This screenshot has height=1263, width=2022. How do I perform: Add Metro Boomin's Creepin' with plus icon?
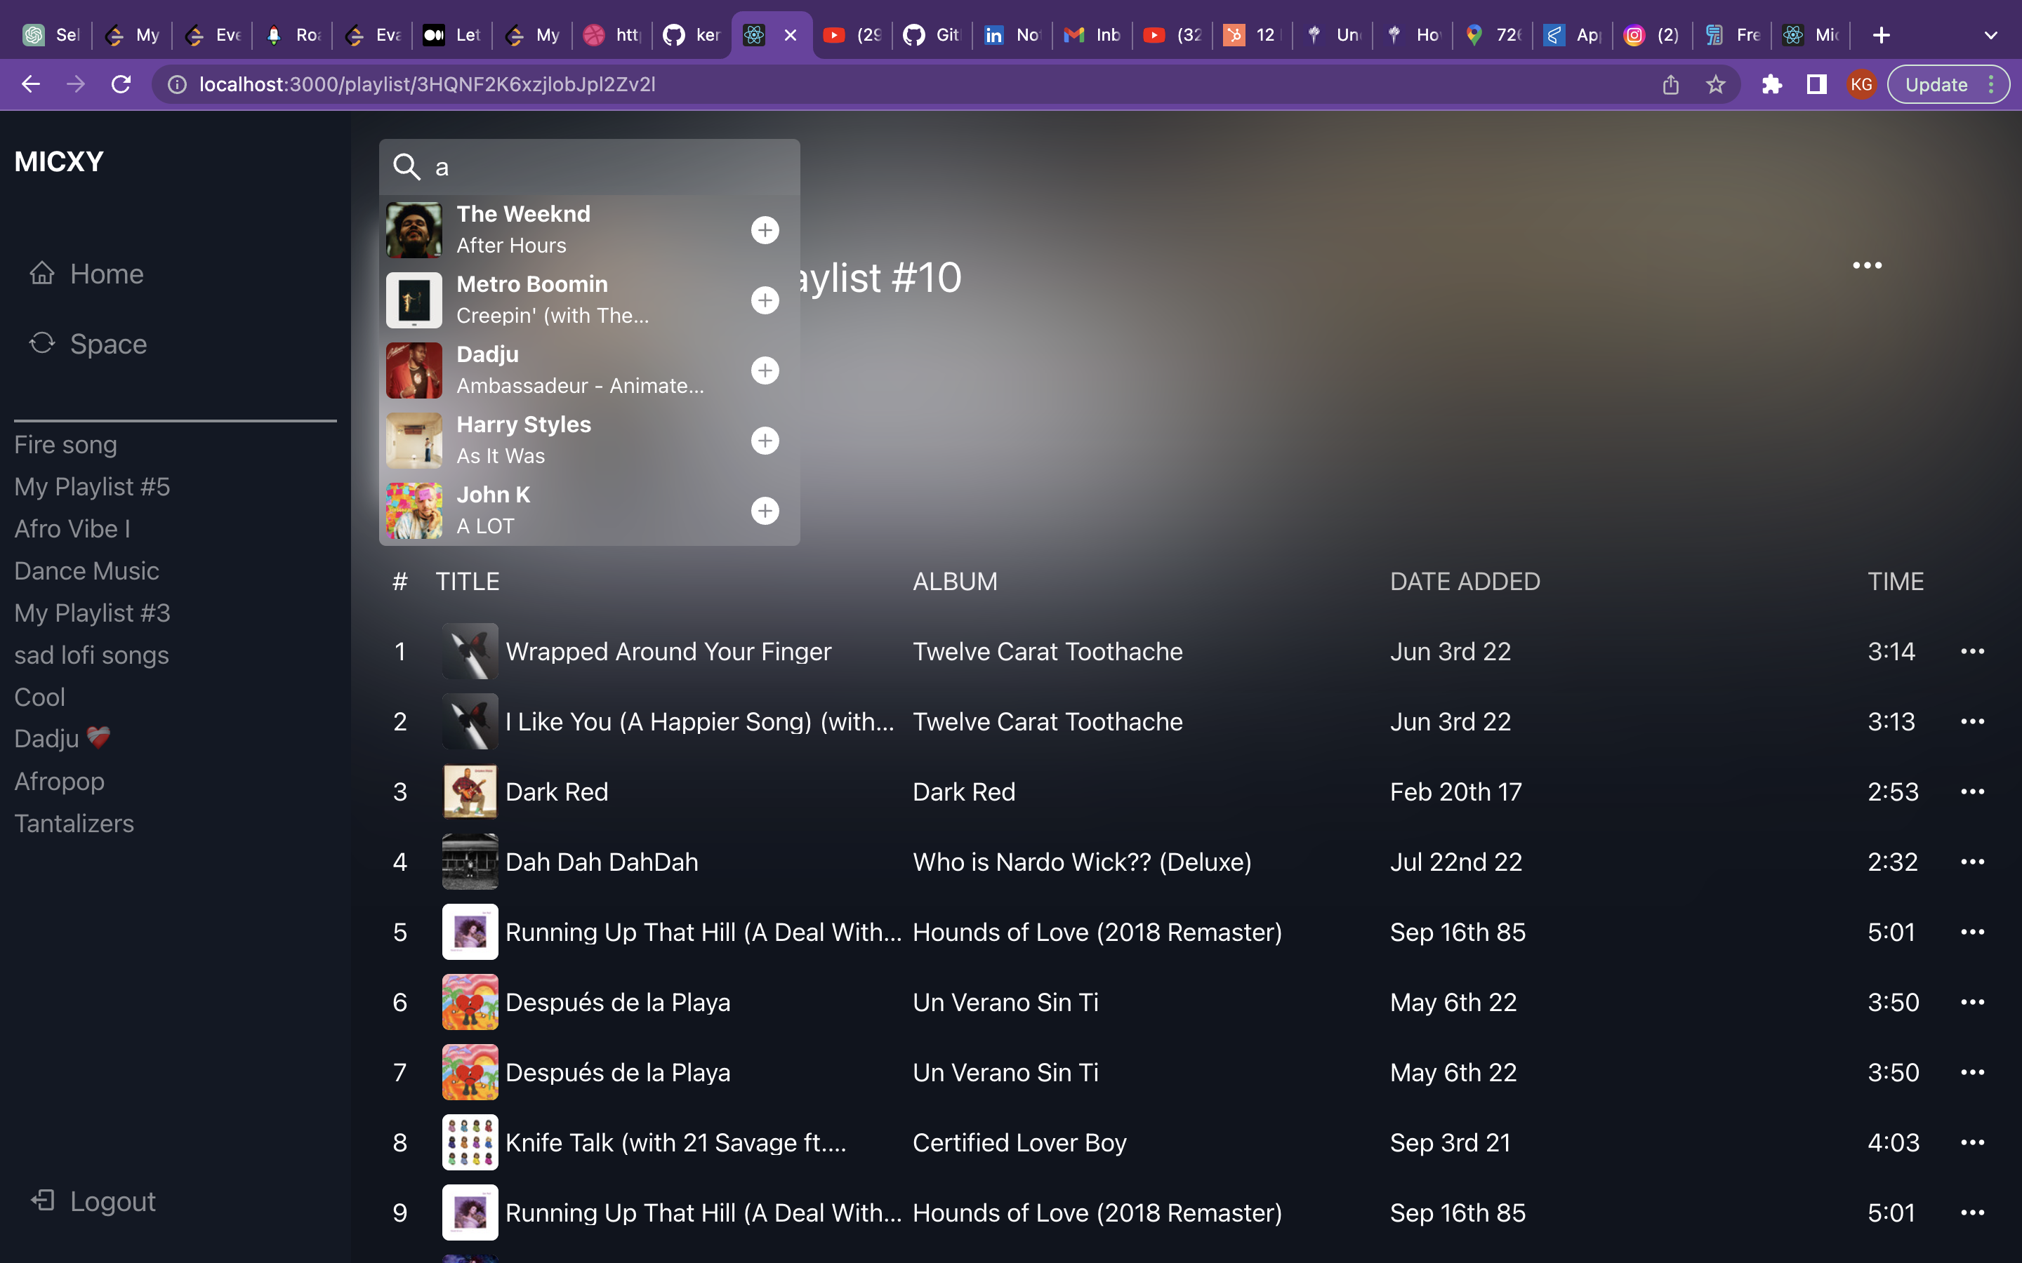pyautogui.click(x=765, y=299)
